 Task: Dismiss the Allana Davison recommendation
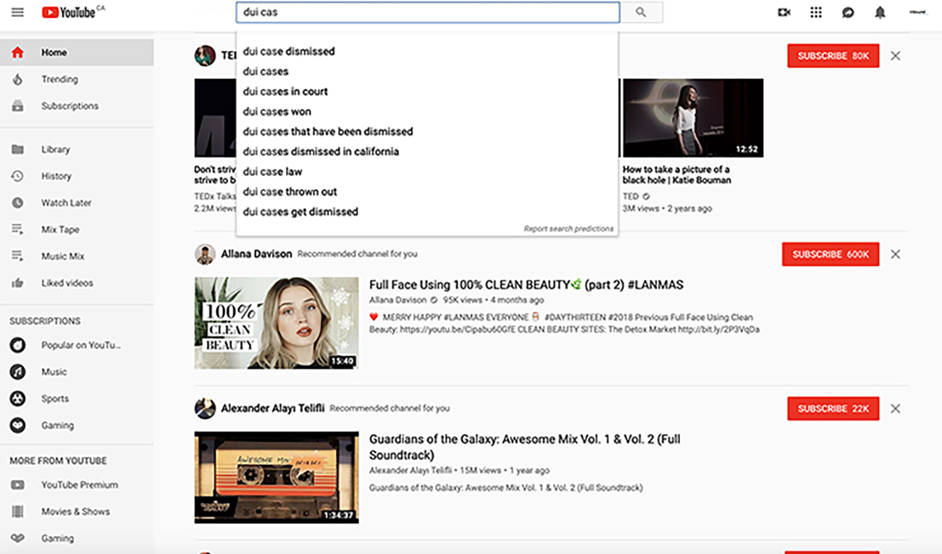coord(895,254)
